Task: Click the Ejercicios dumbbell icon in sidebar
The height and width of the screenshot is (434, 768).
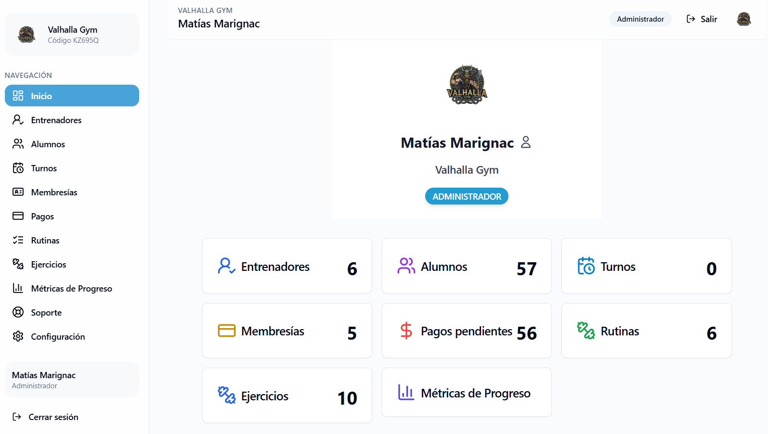Action: [18, 264]
